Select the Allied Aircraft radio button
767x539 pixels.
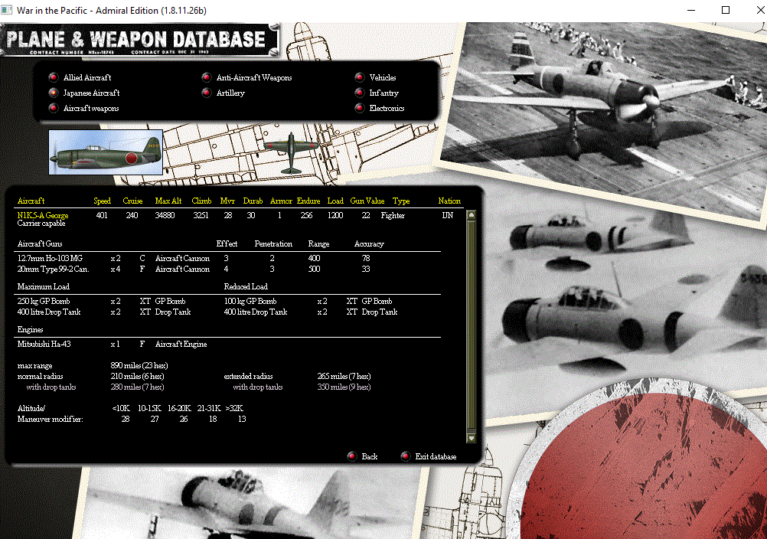pos(54,77)
